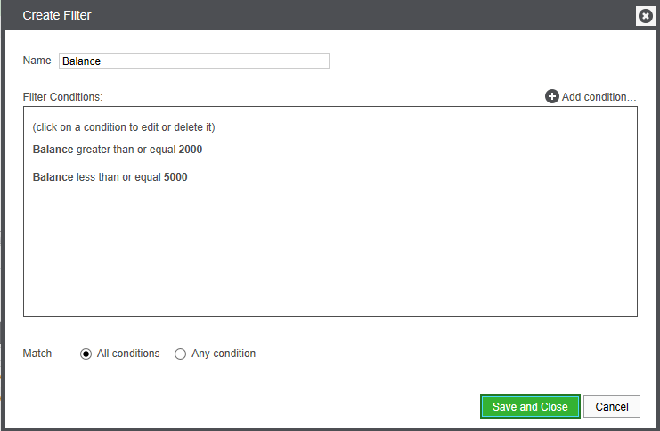Edit the Balance greater than or equal condition
Image resolution: width=660 pixels, height=431 pixels.
(x=118, y=150)
